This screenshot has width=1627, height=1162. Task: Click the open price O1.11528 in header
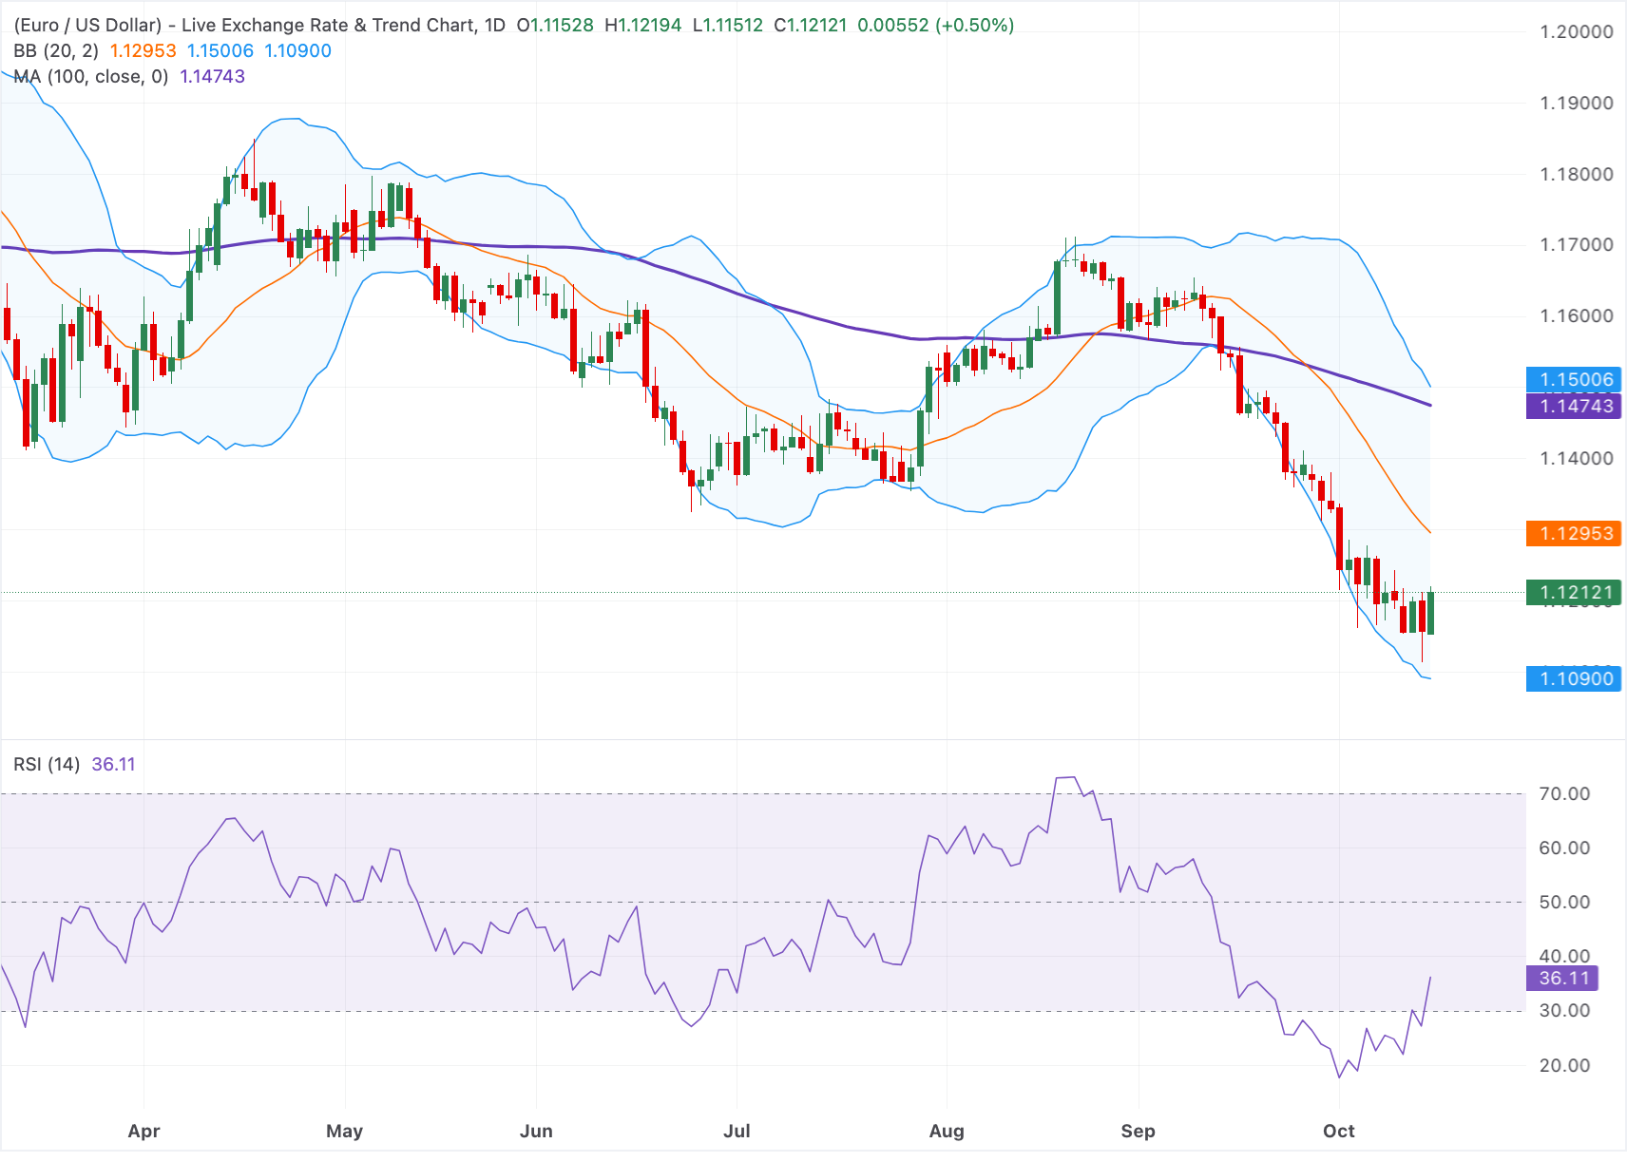(555, 25)
